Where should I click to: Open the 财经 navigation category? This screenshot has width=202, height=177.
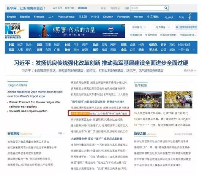coord(68,45)
